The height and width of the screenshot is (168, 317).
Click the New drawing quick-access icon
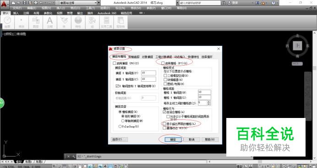click(x=13, y=3)
